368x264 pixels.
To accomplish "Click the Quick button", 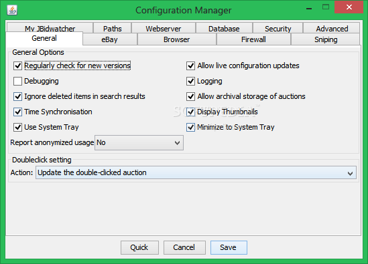I will click(x=139, y=247).
